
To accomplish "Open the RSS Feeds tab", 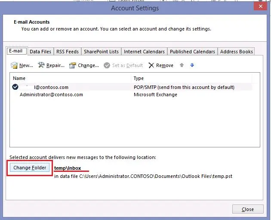I will pyautogui.click(x=68, y=52).
